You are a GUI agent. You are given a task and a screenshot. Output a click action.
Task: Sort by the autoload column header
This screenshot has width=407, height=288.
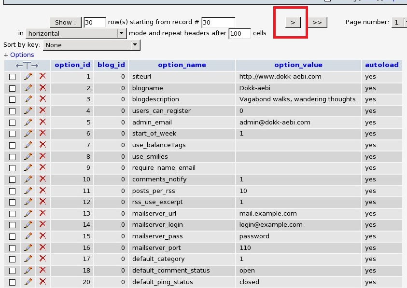(381, 65)
